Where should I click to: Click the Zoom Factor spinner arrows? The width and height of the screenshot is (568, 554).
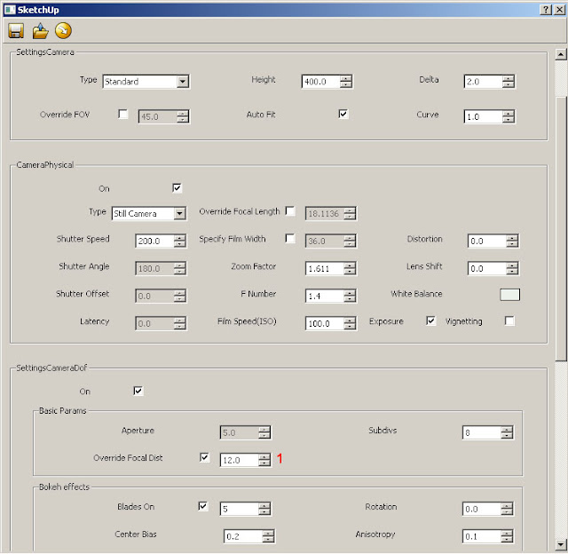350,268
